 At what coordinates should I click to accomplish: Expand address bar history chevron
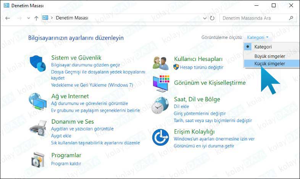pyautogui.click(x=205, y=18)
